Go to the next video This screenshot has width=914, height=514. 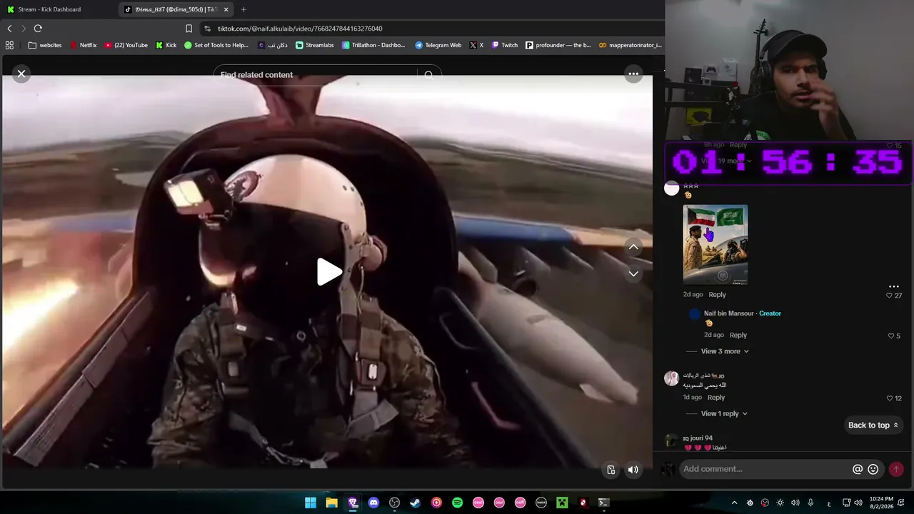[633, 274]
